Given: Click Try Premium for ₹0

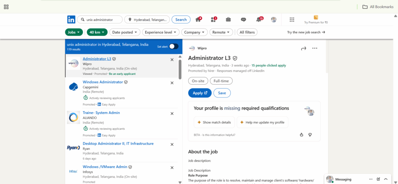Looking at the screenshot, I should point(316,20).
